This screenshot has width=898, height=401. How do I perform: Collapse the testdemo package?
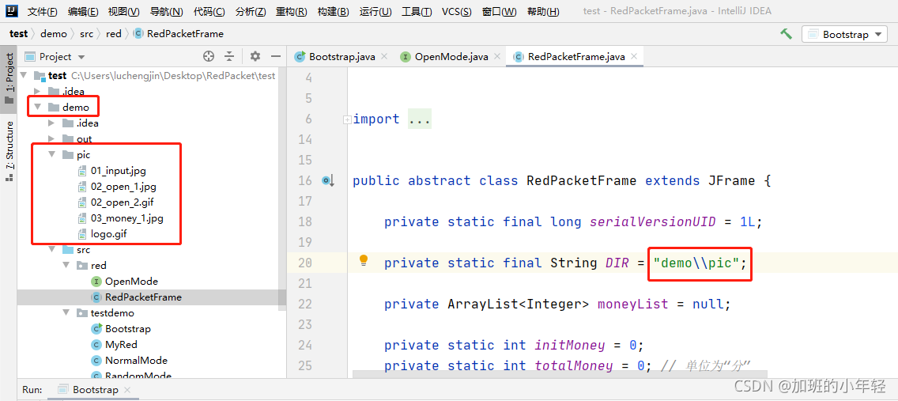tap(66, 313)
